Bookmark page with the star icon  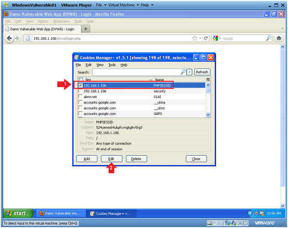[194, 38]
